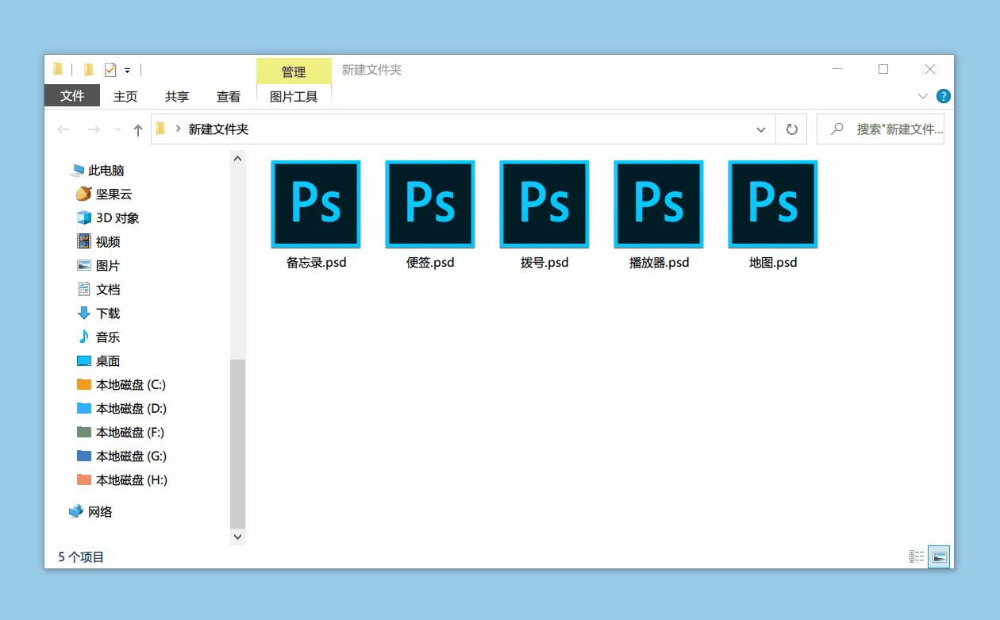1000x620 pixels.
Task: Switch to details view layout icon
Action: 917,556
